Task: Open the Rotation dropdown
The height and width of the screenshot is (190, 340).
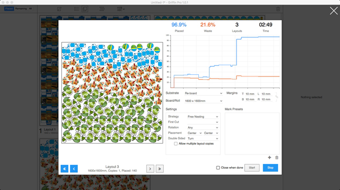Action: coord(203,127)
